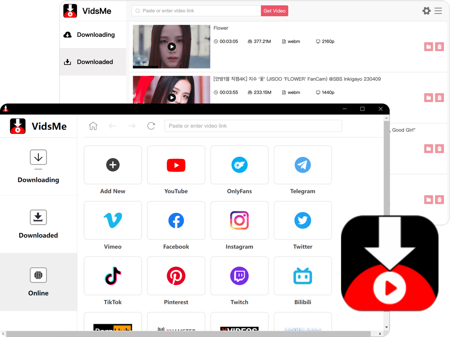This screenshot has width=450, height=337.
Task: Reload the page with refresh icon
Action: point(151,126)
